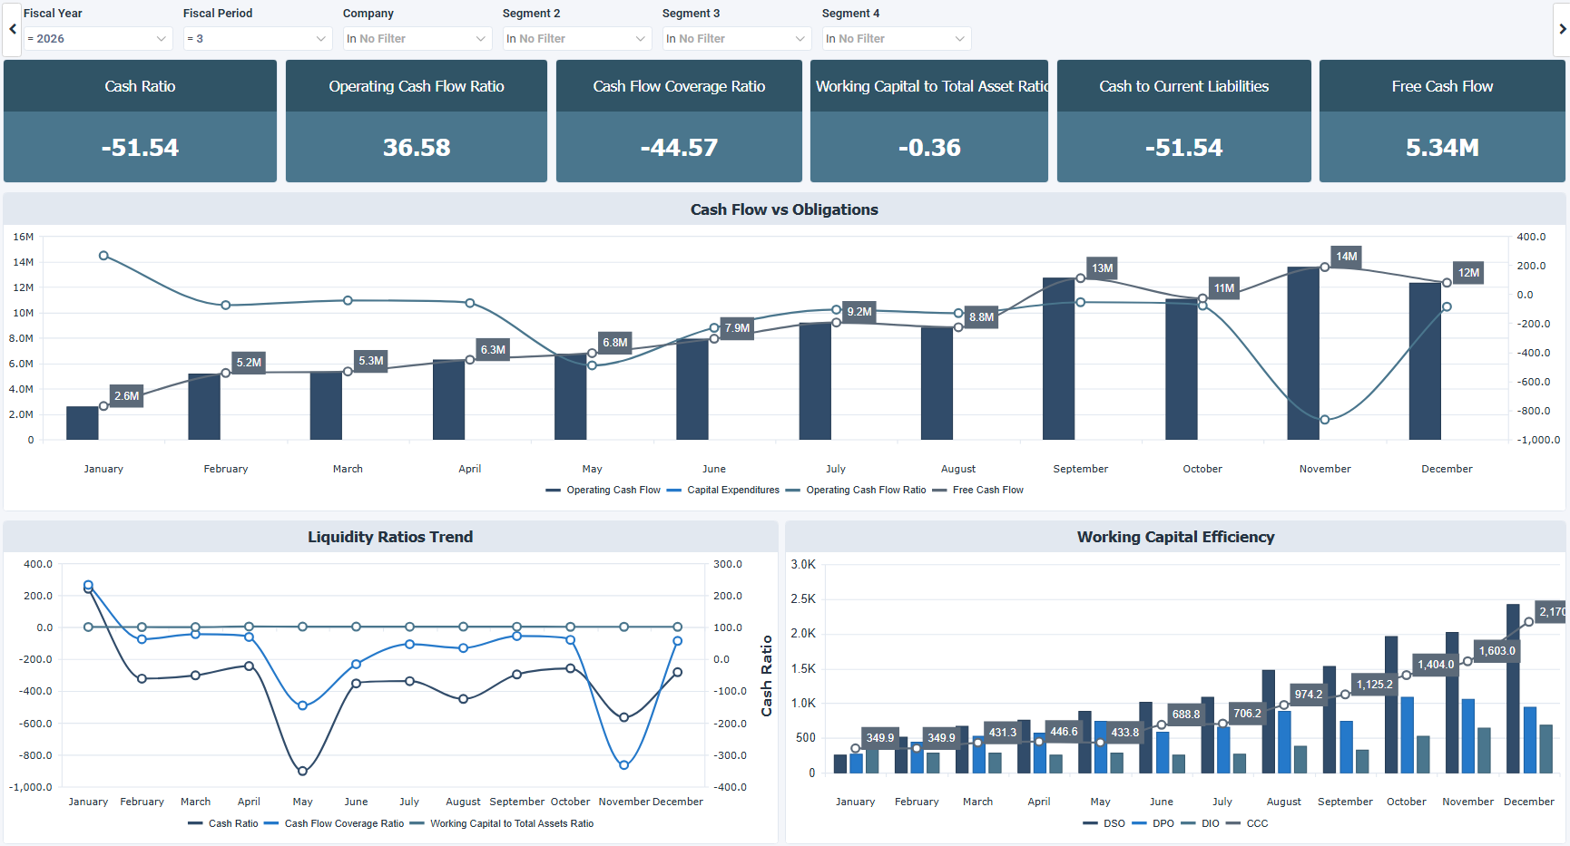This screenshot has height=846, width=1570.
Task: Toggle Capital Expenditures legend entry
Action: tap(723, 491)
